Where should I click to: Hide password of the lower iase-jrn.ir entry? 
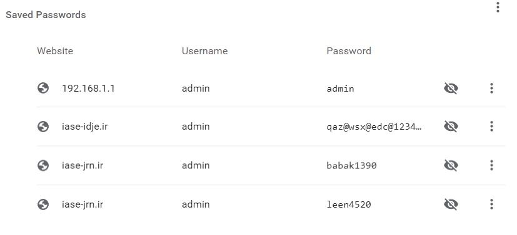(451, 204)
